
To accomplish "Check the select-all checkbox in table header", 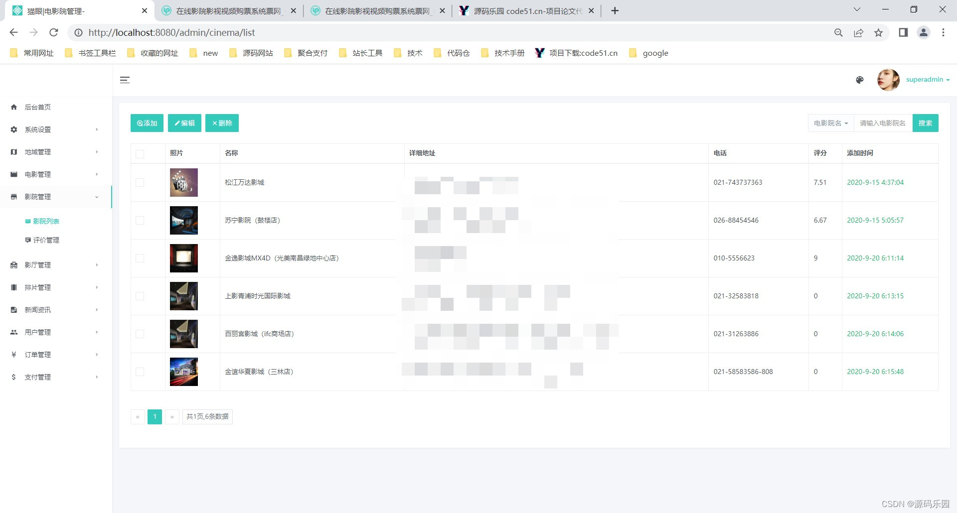I will (140, 154).
